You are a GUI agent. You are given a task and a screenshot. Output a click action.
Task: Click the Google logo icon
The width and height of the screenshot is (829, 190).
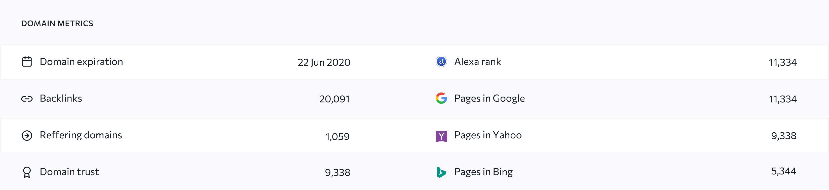point(441,98)
